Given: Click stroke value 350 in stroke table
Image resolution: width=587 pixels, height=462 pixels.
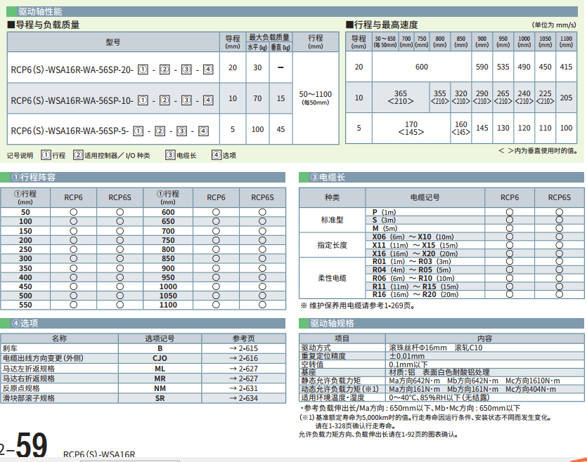Looking at the screenshot, I should click(x=25, y=268).
